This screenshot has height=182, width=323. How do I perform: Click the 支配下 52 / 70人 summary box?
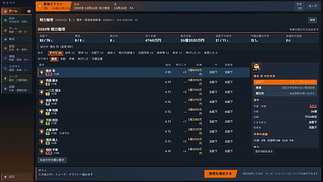point(55,38)
